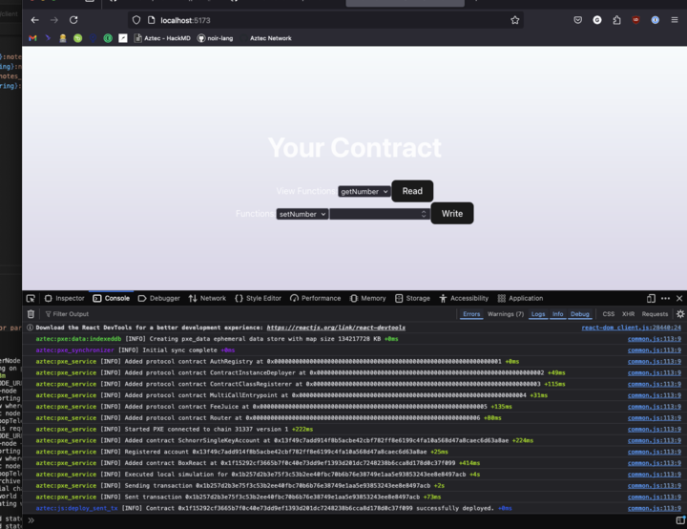Bookmark this page with the star icon
The width and height of the screenshot is (687, 529).
(x=515, y=20)
